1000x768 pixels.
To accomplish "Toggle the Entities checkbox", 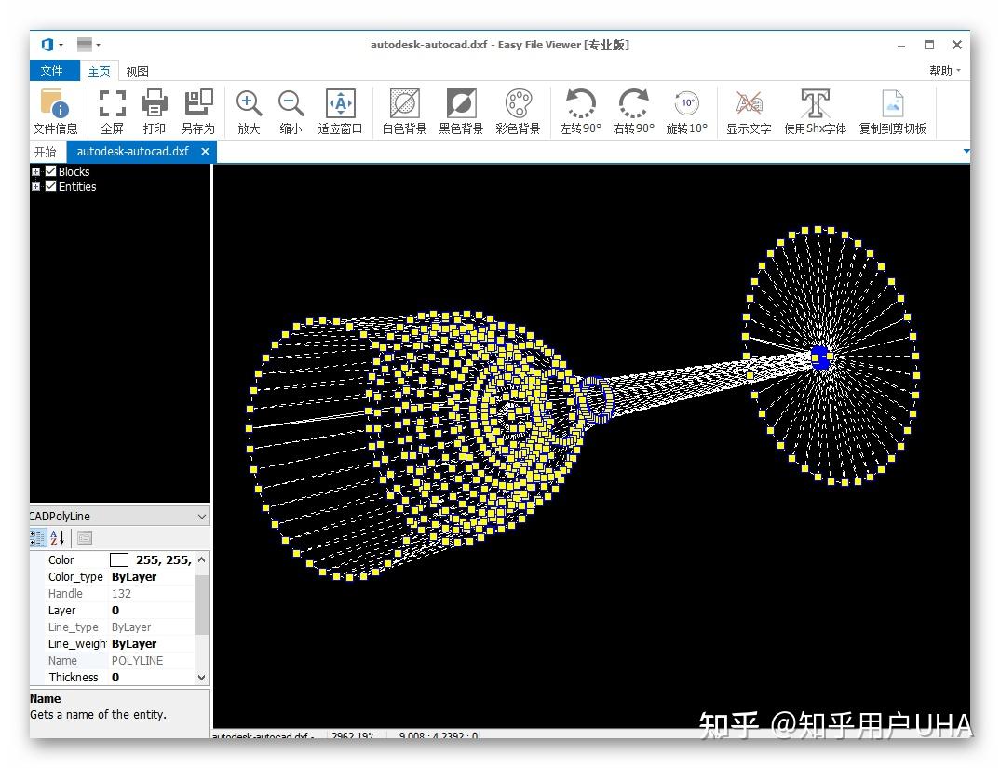I will [51, 186].
